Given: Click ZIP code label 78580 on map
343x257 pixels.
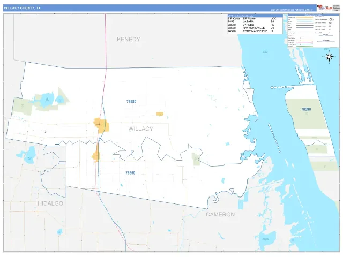Looking at the screenshot, I should click(x=131, y=102).
